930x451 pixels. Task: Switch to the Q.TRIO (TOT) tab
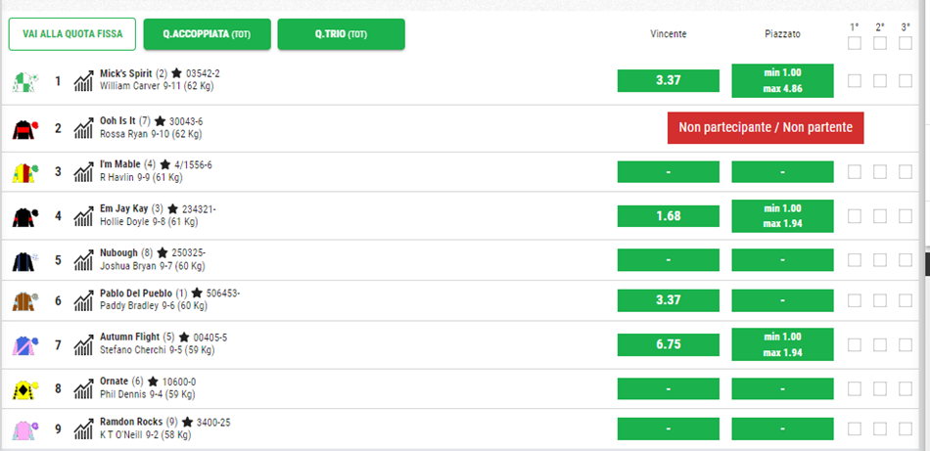[341, 34]
